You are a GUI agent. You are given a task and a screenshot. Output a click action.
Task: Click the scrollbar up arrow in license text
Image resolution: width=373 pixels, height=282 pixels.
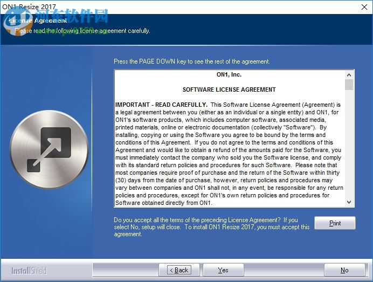pyautogui.click(x=349, y=75)
